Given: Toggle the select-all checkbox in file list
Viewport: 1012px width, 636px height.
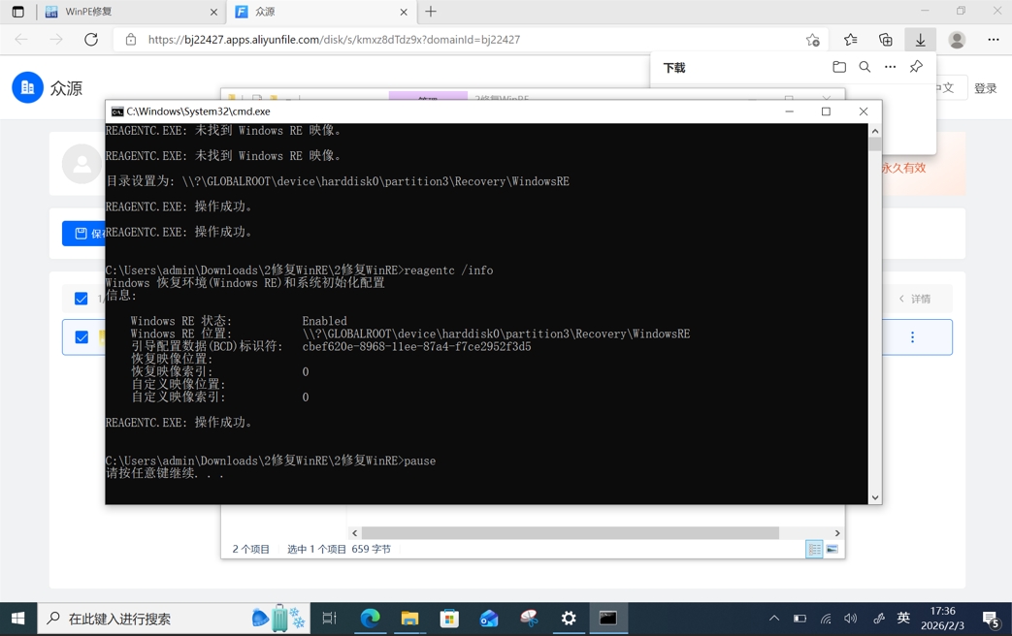Looking at the screenshot, I should (x=82, y=299).
